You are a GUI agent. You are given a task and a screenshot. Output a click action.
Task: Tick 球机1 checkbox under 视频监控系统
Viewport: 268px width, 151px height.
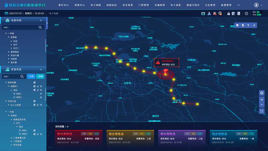[x=19, y=130]
